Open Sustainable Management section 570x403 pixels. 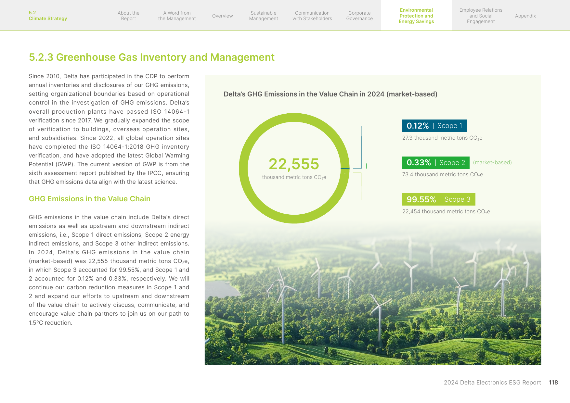click(x=264, y=16)
